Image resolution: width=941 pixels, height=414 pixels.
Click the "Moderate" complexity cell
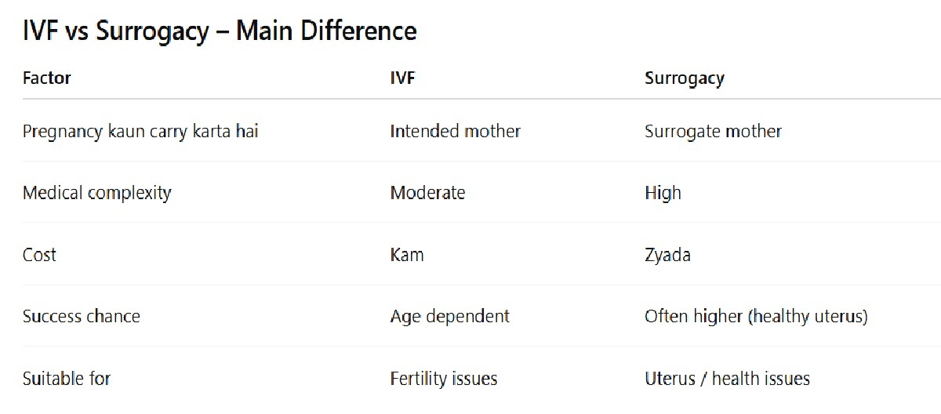[427, 193]
